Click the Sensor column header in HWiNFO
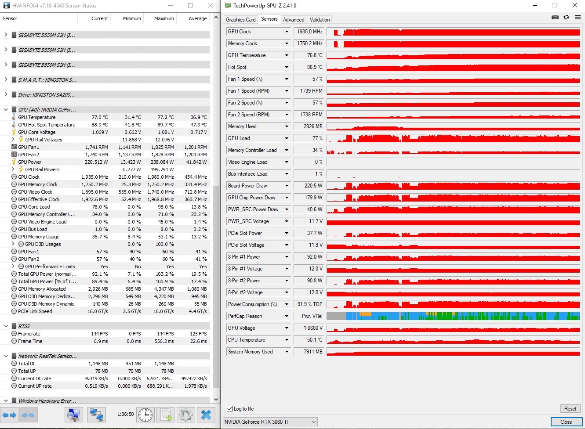585x429 pixels. click(39, 18)
